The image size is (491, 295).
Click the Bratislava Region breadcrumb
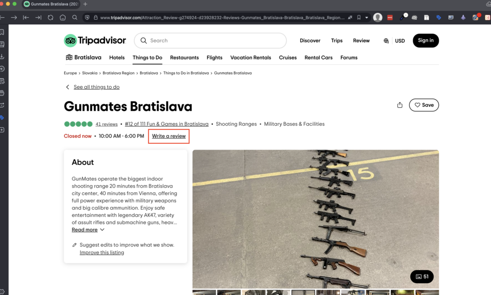[x=118, y=73]
